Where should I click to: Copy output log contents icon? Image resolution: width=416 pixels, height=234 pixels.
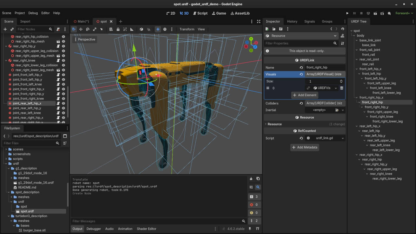(x=258, y=179)
